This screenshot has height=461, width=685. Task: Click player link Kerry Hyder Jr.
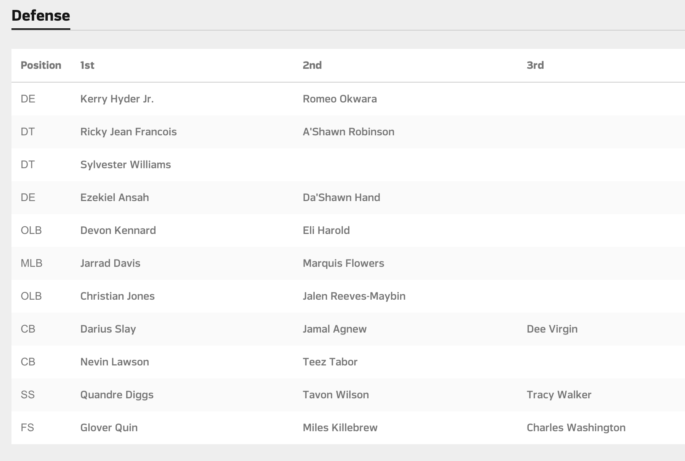point(117,99)
